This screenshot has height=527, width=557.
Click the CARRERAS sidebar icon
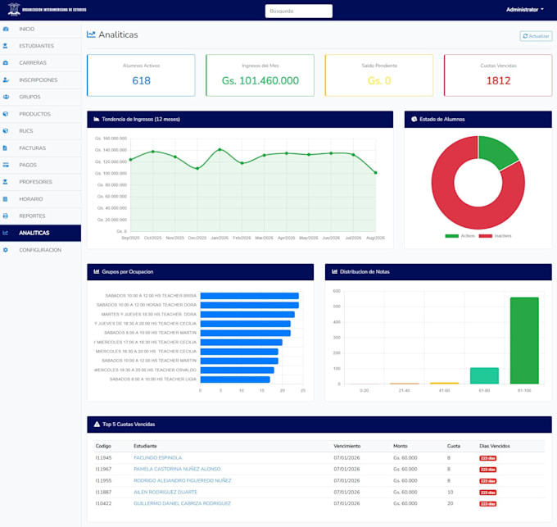(6, 63)
